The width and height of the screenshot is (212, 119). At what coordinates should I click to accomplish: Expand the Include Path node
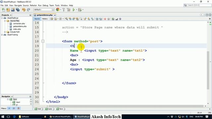(5, 32)
